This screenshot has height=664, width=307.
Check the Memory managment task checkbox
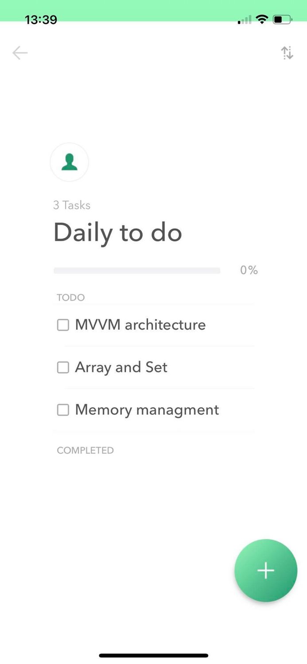pos(62,409)
